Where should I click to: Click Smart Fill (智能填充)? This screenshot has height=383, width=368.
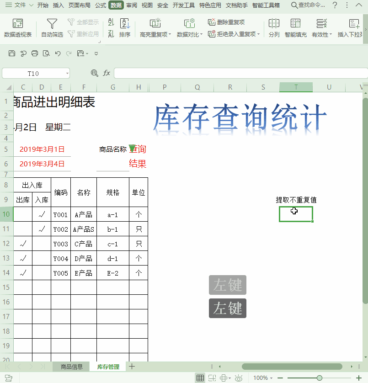click(x=296, y=28)
